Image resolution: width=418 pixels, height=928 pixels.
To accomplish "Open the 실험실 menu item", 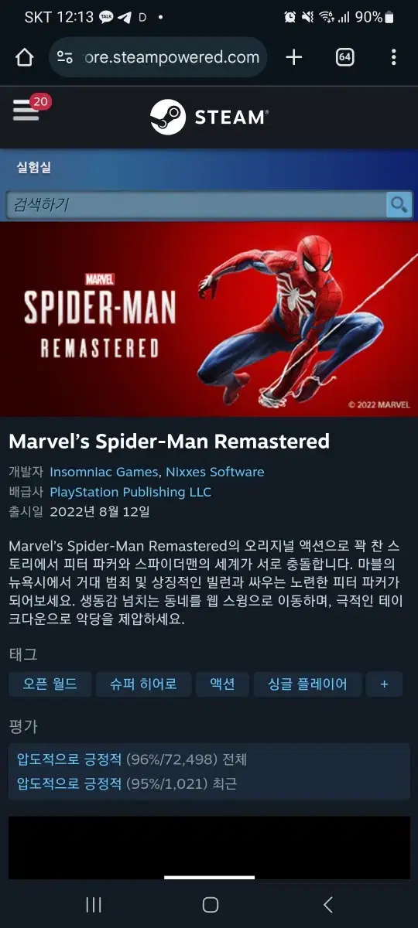I will (34, 168).
